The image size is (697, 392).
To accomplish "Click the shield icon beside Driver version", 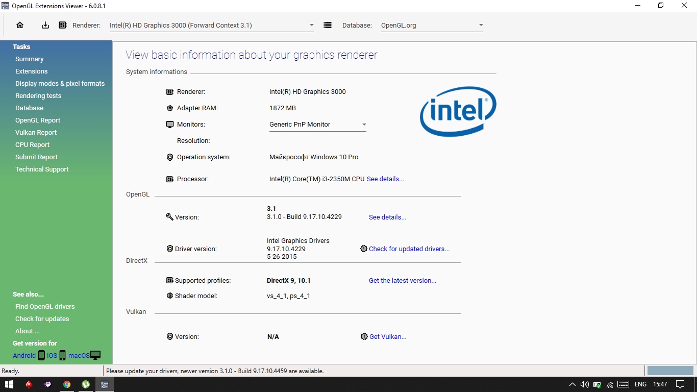I will coord(170,249).
